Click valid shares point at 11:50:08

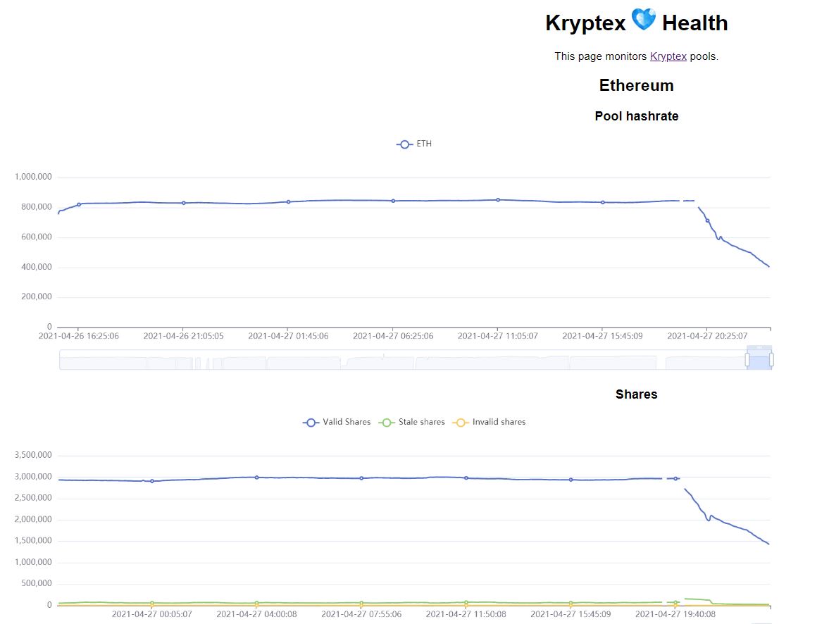466,478
